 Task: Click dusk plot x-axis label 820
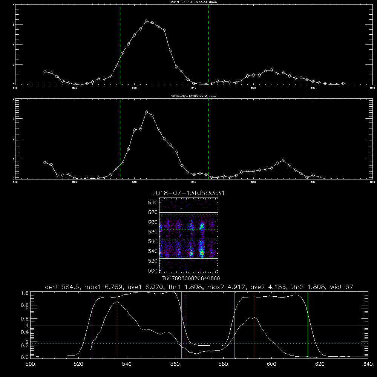pos(75,182)
